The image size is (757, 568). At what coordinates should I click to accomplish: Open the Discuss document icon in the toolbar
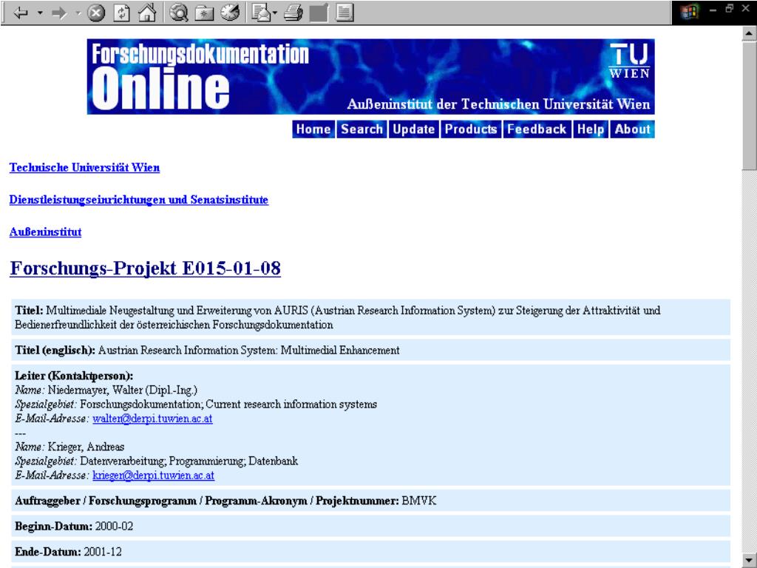click(x=344, y=13)
